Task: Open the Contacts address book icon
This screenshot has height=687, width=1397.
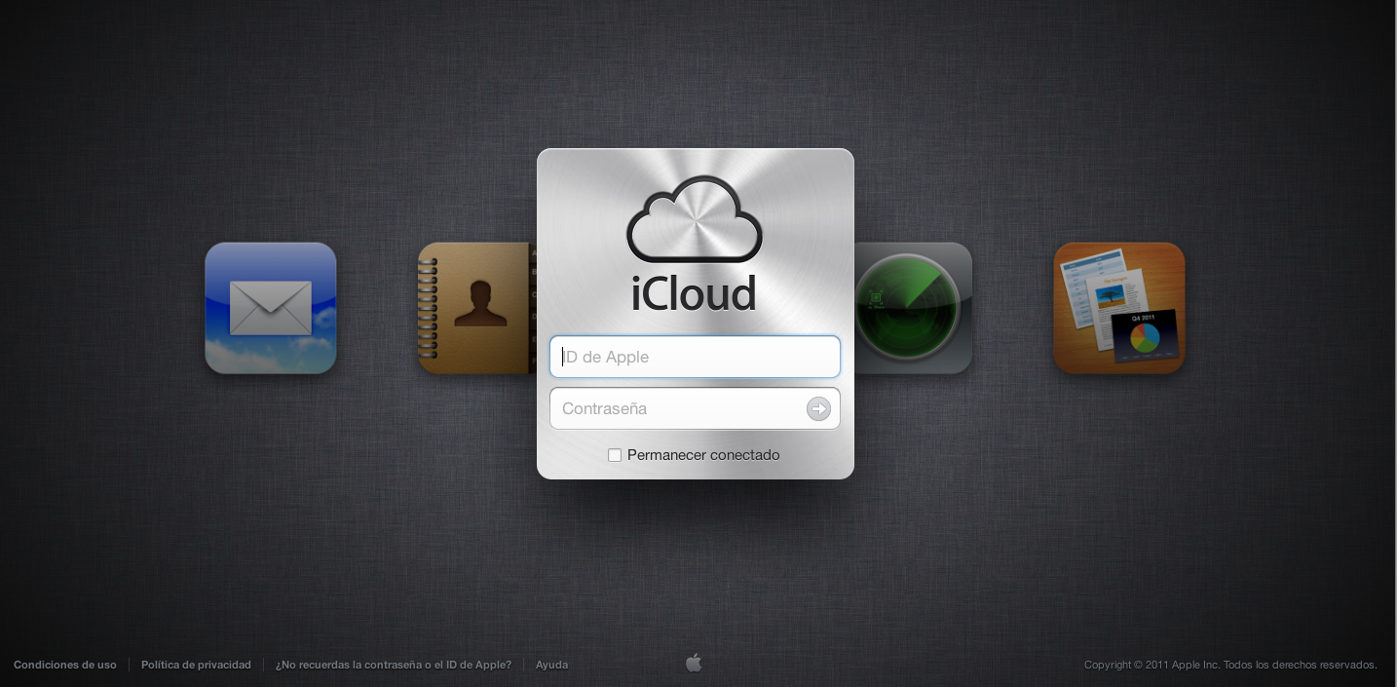Action: 477,308
